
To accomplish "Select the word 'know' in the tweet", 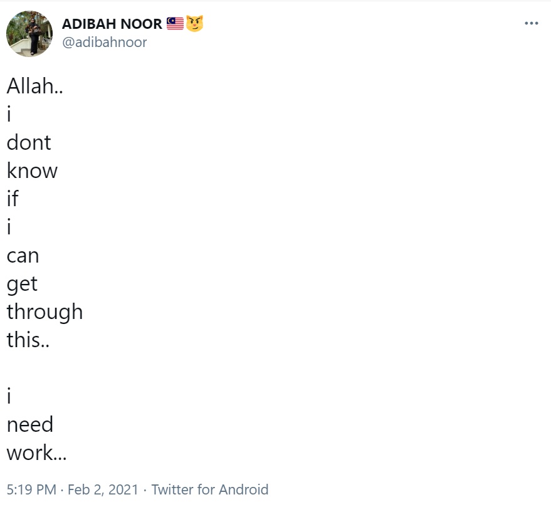I will (32, 171).
